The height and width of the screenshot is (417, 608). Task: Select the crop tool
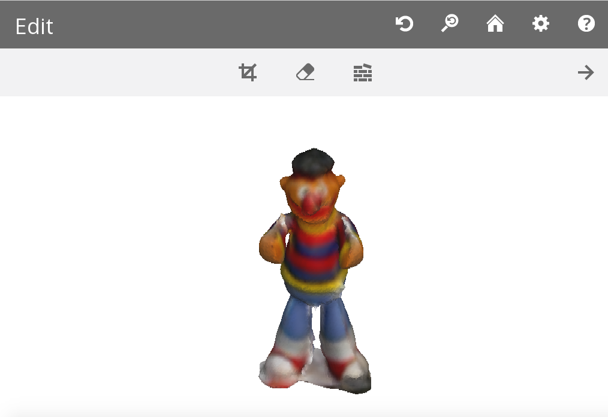point(248,72)
